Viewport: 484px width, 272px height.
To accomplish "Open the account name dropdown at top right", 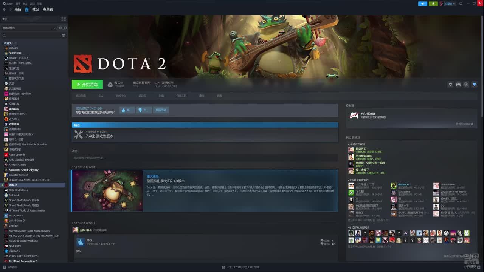I will (450, 3).
